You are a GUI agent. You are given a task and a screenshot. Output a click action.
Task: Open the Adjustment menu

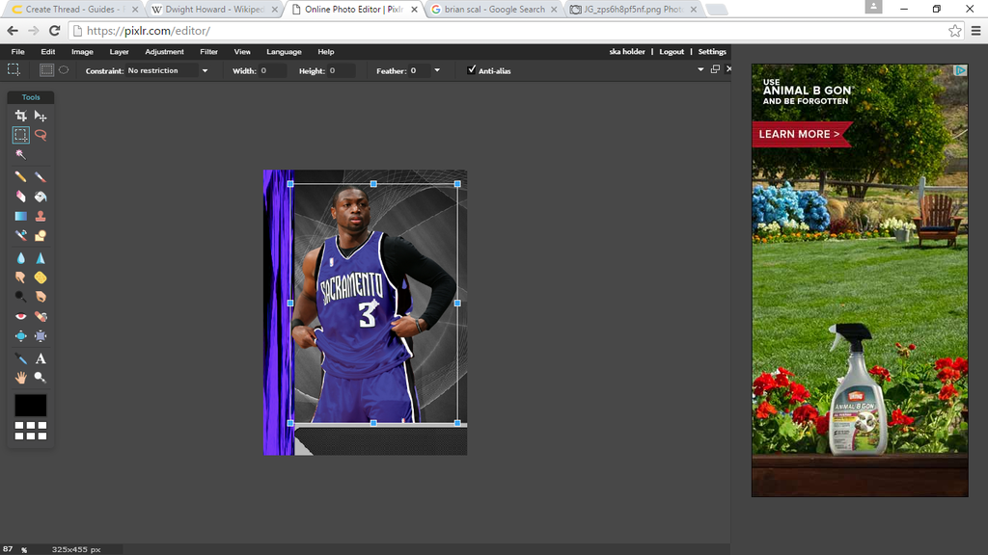[x=164, y=52]
